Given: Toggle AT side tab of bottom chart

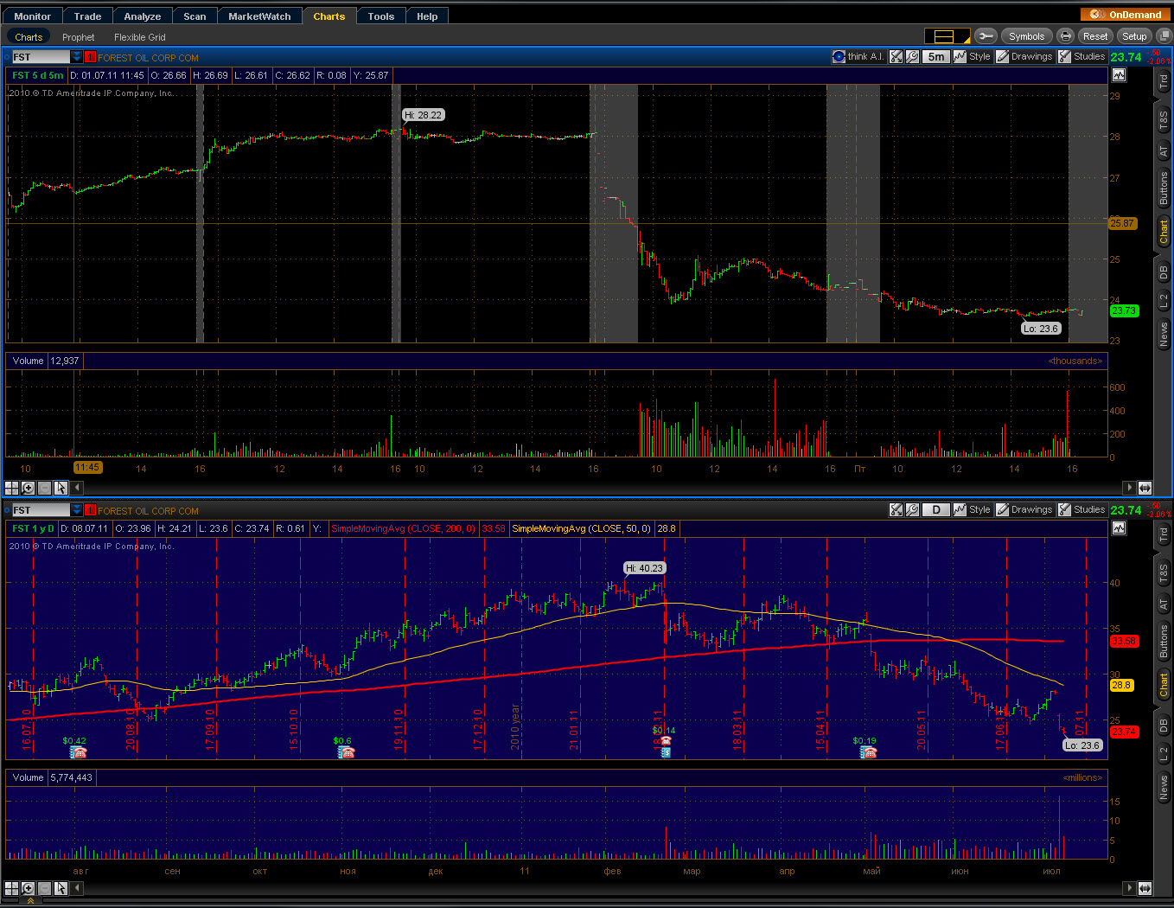Looking at the screenshot, I should (1164, 604).
